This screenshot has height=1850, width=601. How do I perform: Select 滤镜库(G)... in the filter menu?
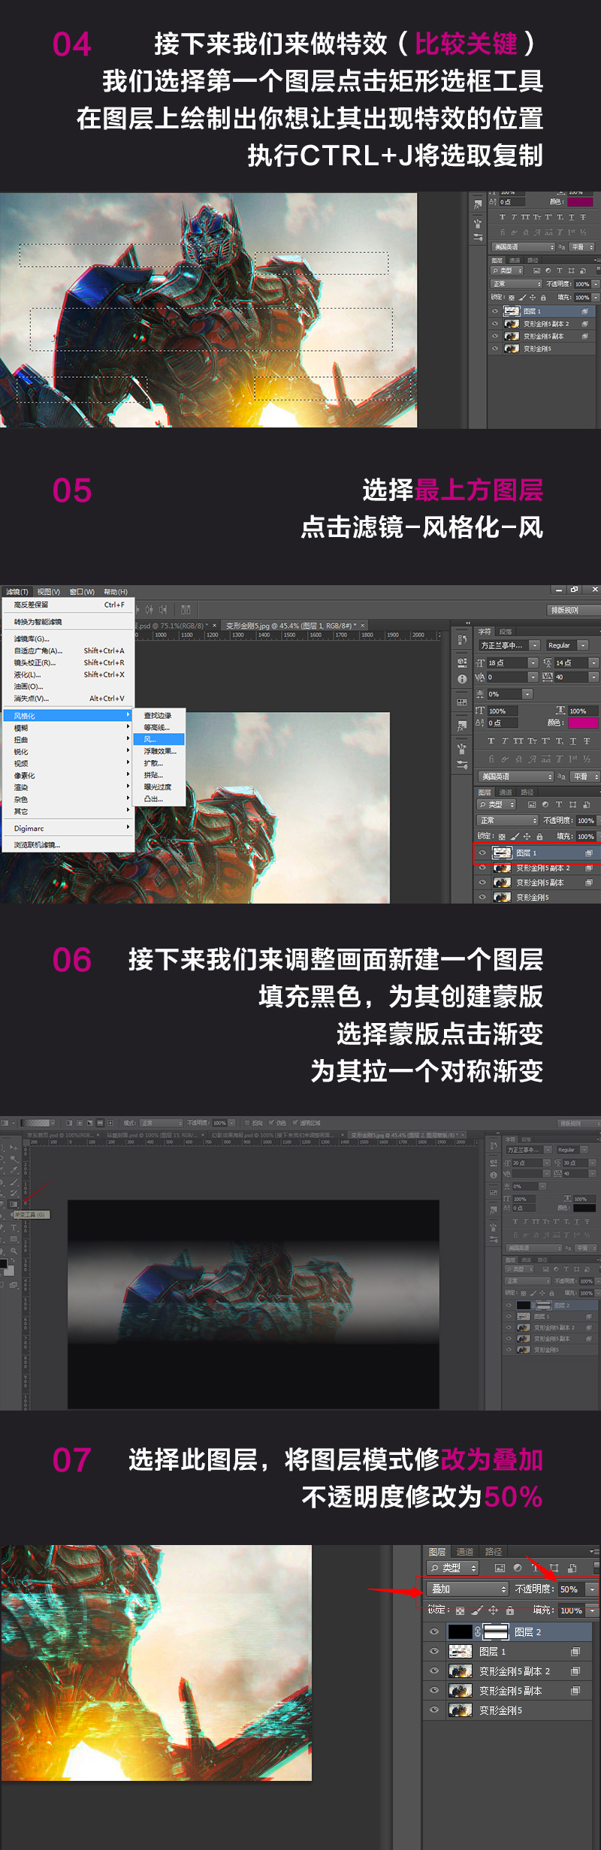(32, 638)
